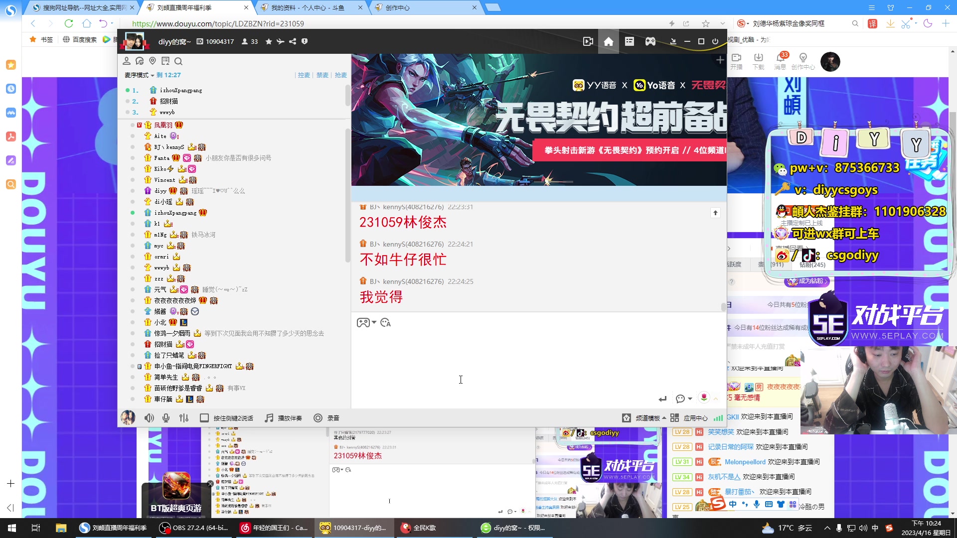The height and width of the screenshot is (538, 957).
Task: Toggle speaker volume icon in YY bottom bar
Action: [x=149, y=418]
